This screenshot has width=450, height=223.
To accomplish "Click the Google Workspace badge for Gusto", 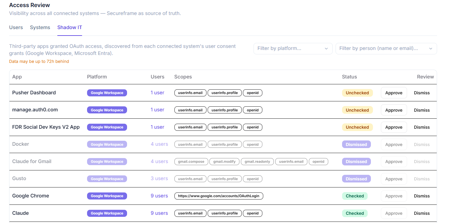I will [107, 179].
